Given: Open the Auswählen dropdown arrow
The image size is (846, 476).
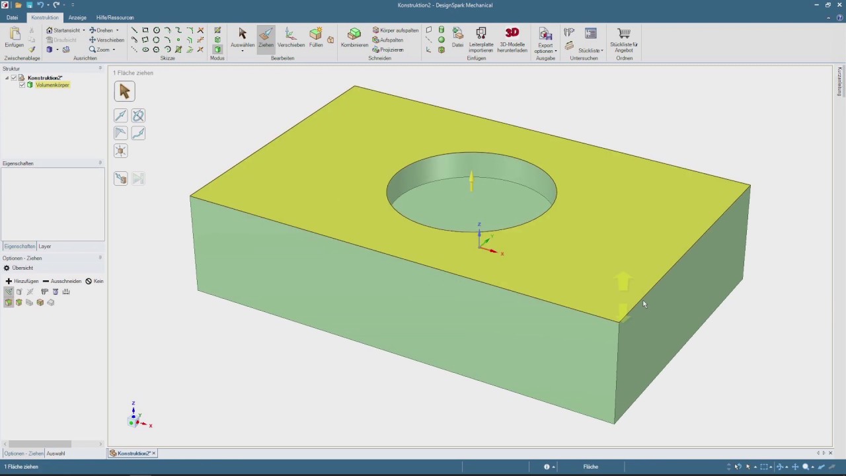Looking at the screenshot, I should pos(243,51).
